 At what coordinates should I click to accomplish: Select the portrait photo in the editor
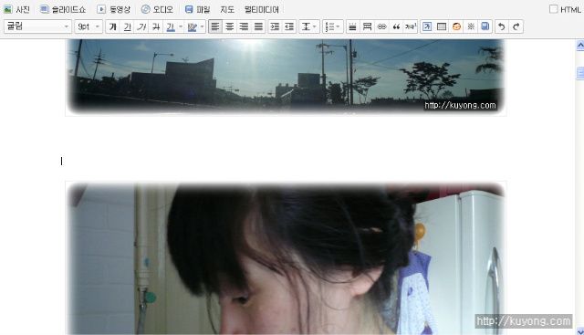coord(286,257)
